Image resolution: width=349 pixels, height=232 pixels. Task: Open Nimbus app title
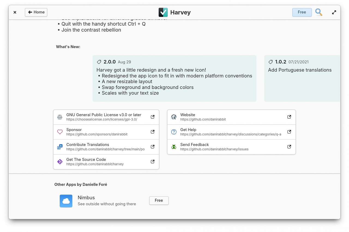[86, 198]
